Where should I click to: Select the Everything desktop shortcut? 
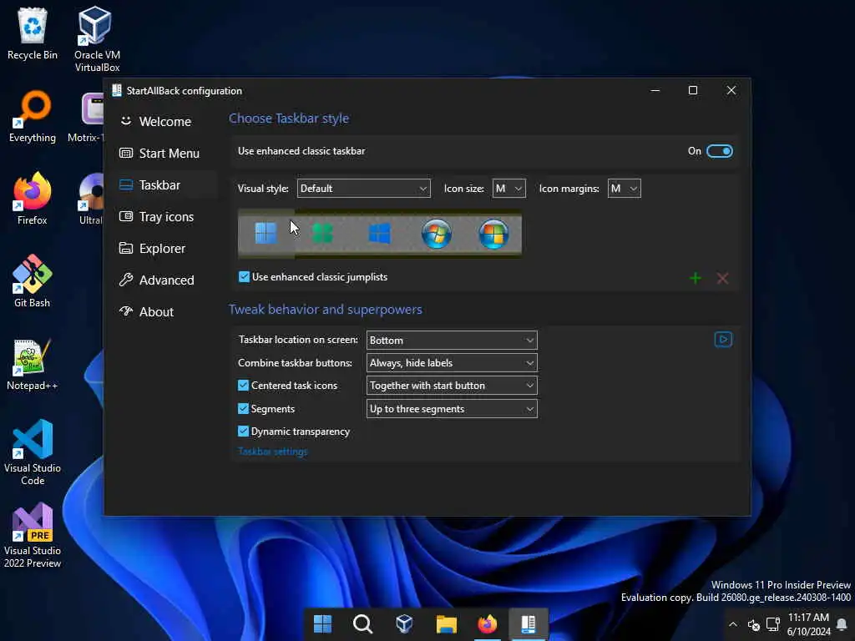tap(33, 117)
